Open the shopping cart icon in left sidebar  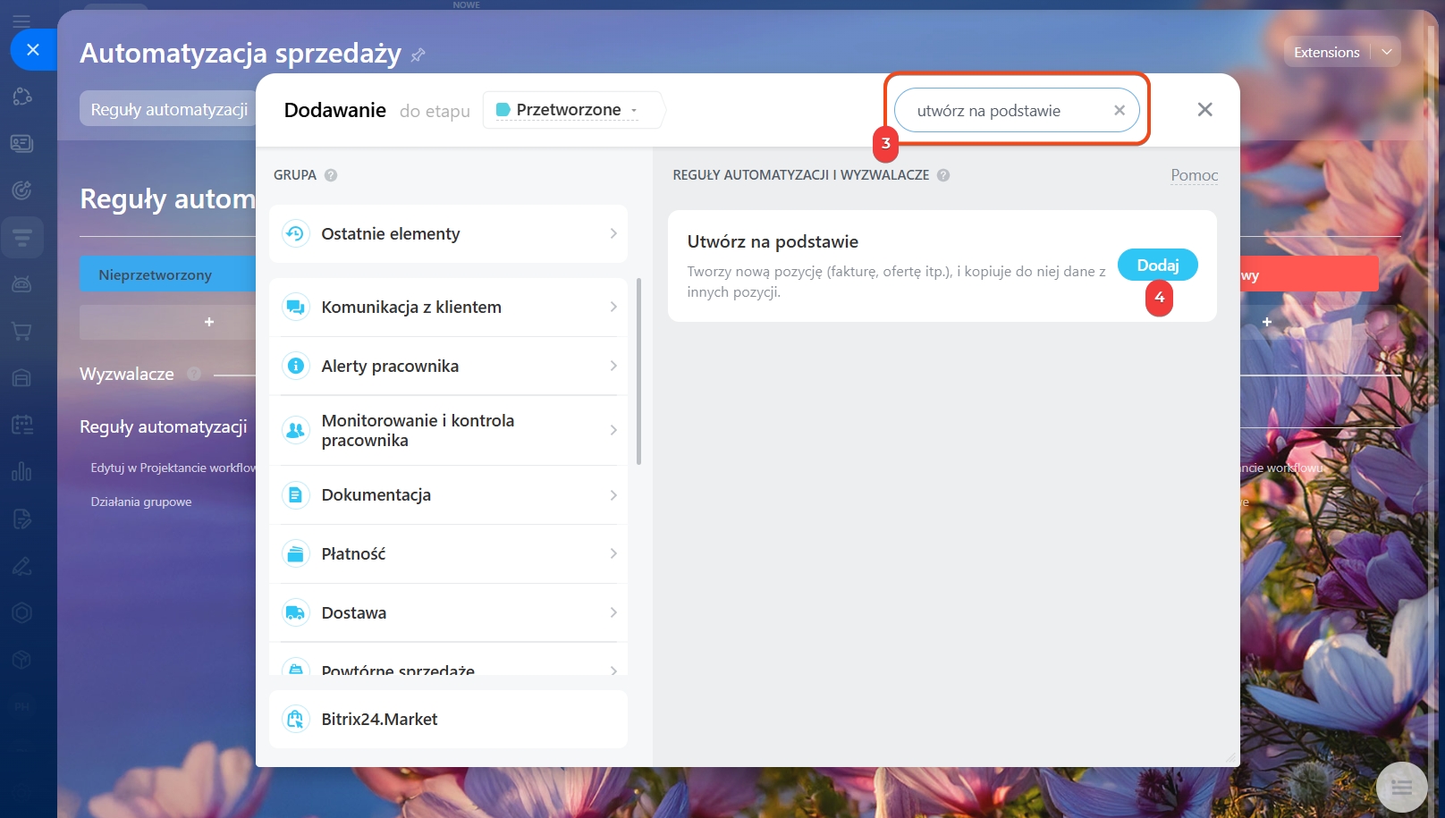(x=22, y=332)
